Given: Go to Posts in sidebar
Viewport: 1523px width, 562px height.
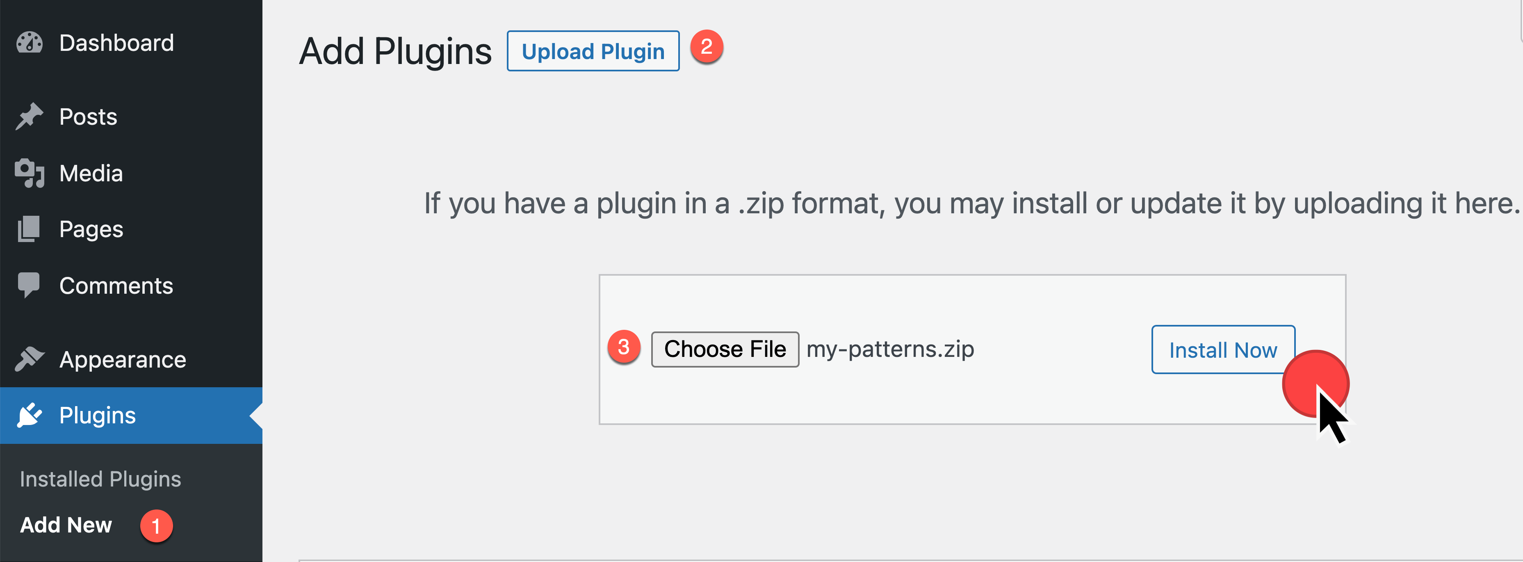Looking at the screenshot, I should tap(88, 117).
